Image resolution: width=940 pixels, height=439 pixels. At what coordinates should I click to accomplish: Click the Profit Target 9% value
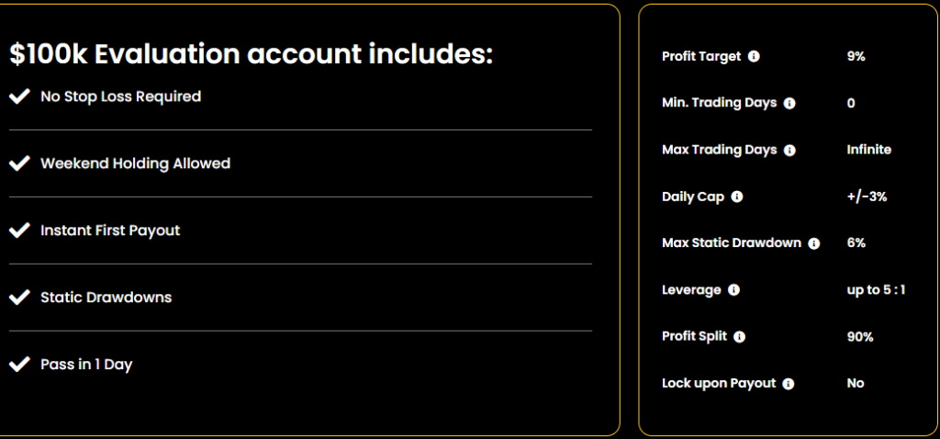856,56
